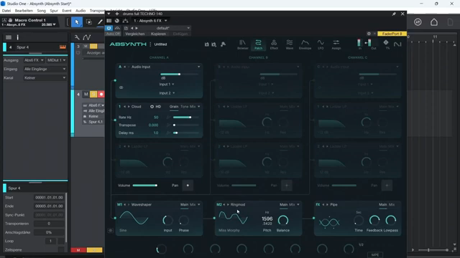Open Channel A Input 1 dropdown
460x258 pixels.
167,85
